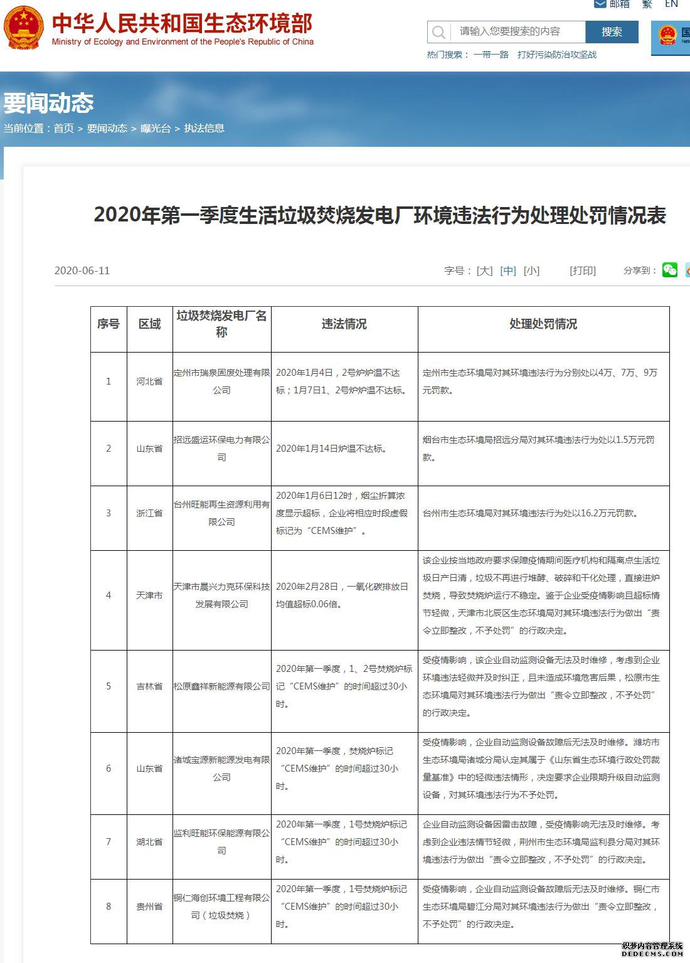Image resolution: width=690 pixels, height=963 pixels.
Task: Click 山东省 in the 诸城宝源 row
Action: (149, 769)
